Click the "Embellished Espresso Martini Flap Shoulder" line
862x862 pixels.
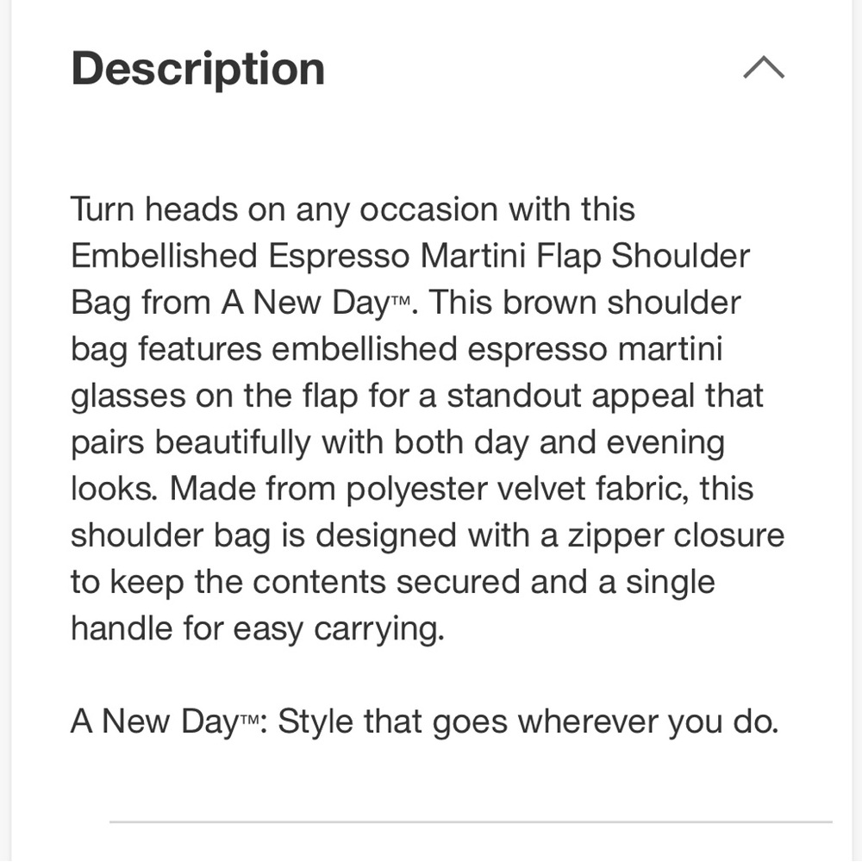pyautogui.click(x=410, y=257)
